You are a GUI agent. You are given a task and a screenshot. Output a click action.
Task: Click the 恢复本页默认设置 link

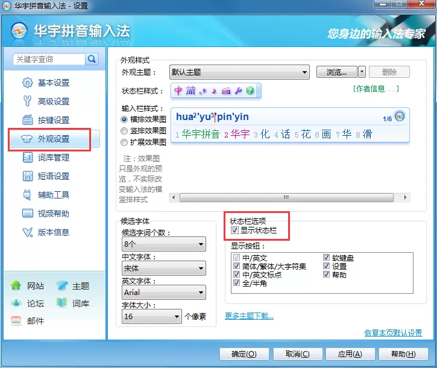(393, 332)
